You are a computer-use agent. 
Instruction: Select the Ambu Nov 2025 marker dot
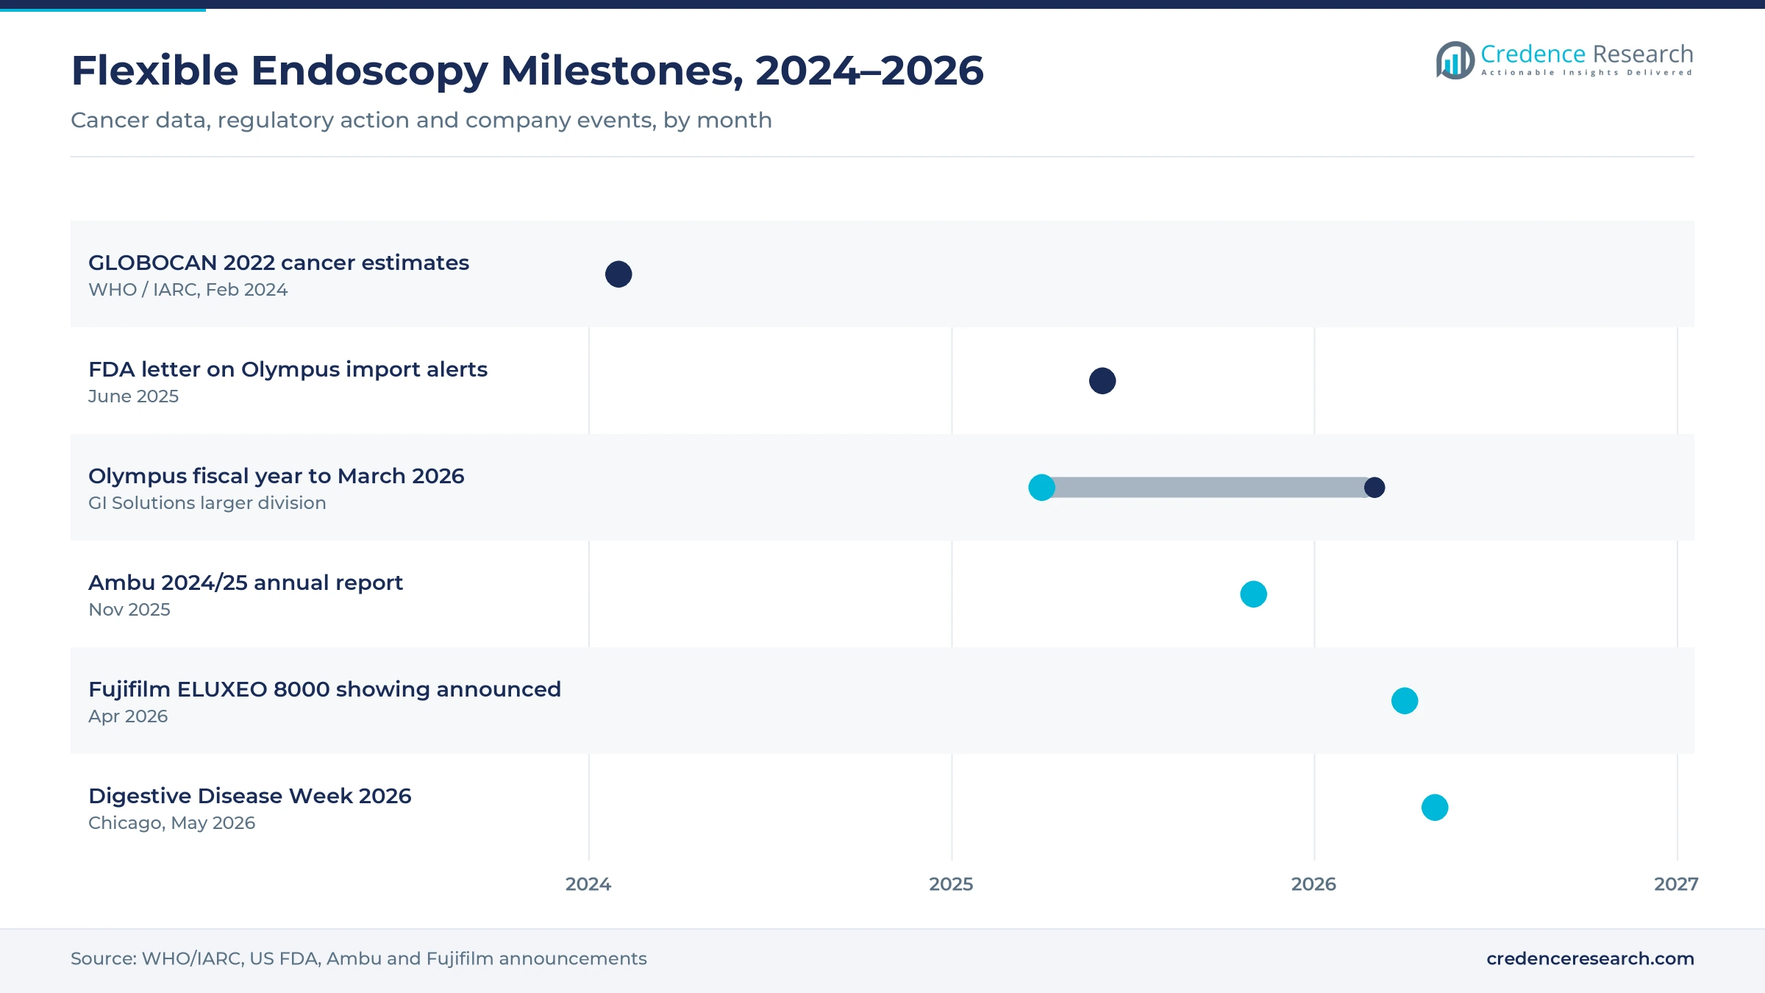[x=1253, y=594]
